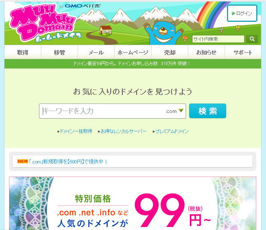Focus the キーワードを入力 domain search field
Screen dimensions: 266x230
tap(102, 111)
